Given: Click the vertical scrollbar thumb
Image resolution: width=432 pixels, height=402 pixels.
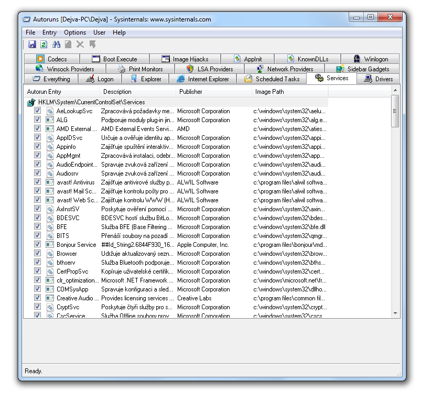Looking at the screenshot, I should (x=395, y=111).
